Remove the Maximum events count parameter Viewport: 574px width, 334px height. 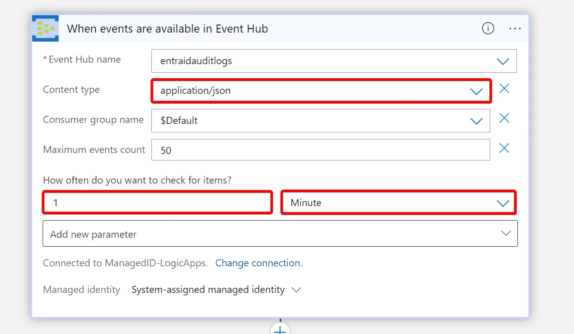(504, 148)
